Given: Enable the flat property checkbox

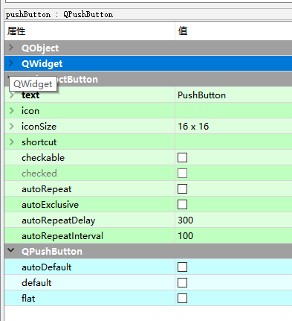Looking at the screenshot, I should click(x=182, y=299).
